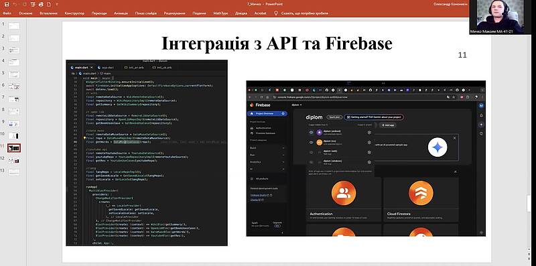Open the Файл menu
This screenshot has width=536, height=266.
point(7,13)
